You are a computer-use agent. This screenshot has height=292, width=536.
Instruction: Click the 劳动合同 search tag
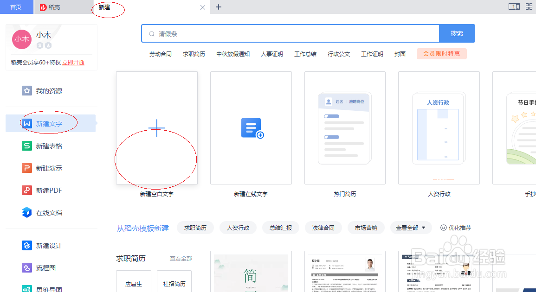160,54
